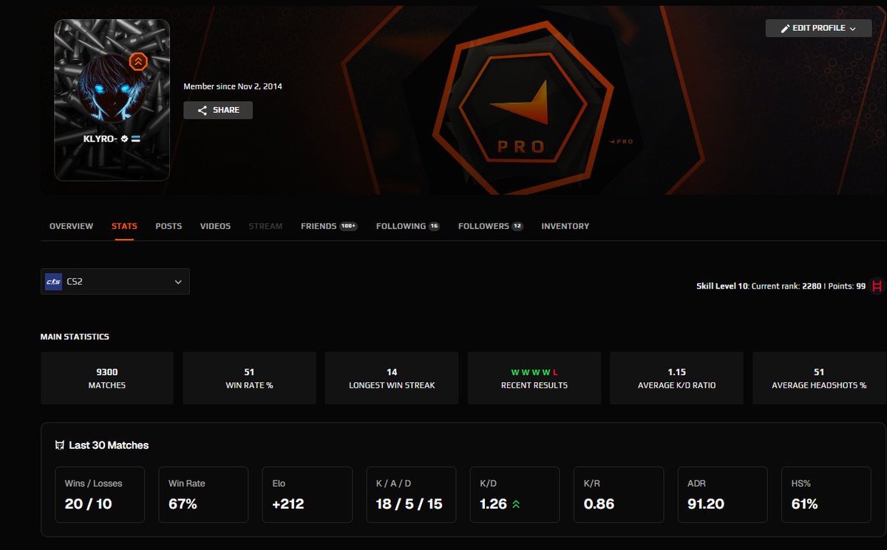Click the MAIN STATISTICS heading
Viewport: 887px width, 550px height.
pos(75,337)
